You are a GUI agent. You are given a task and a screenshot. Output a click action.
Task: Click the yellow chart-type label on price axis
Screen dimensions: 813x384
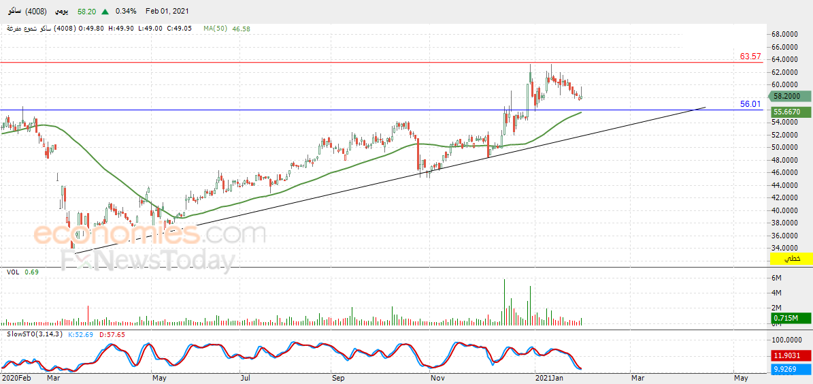pyautogui.click(x=791, y=258)
